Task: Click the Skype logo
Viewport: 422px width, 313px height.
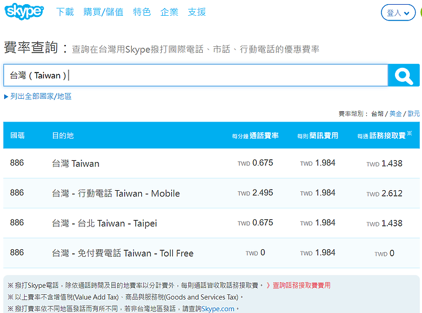Action: 24,11
